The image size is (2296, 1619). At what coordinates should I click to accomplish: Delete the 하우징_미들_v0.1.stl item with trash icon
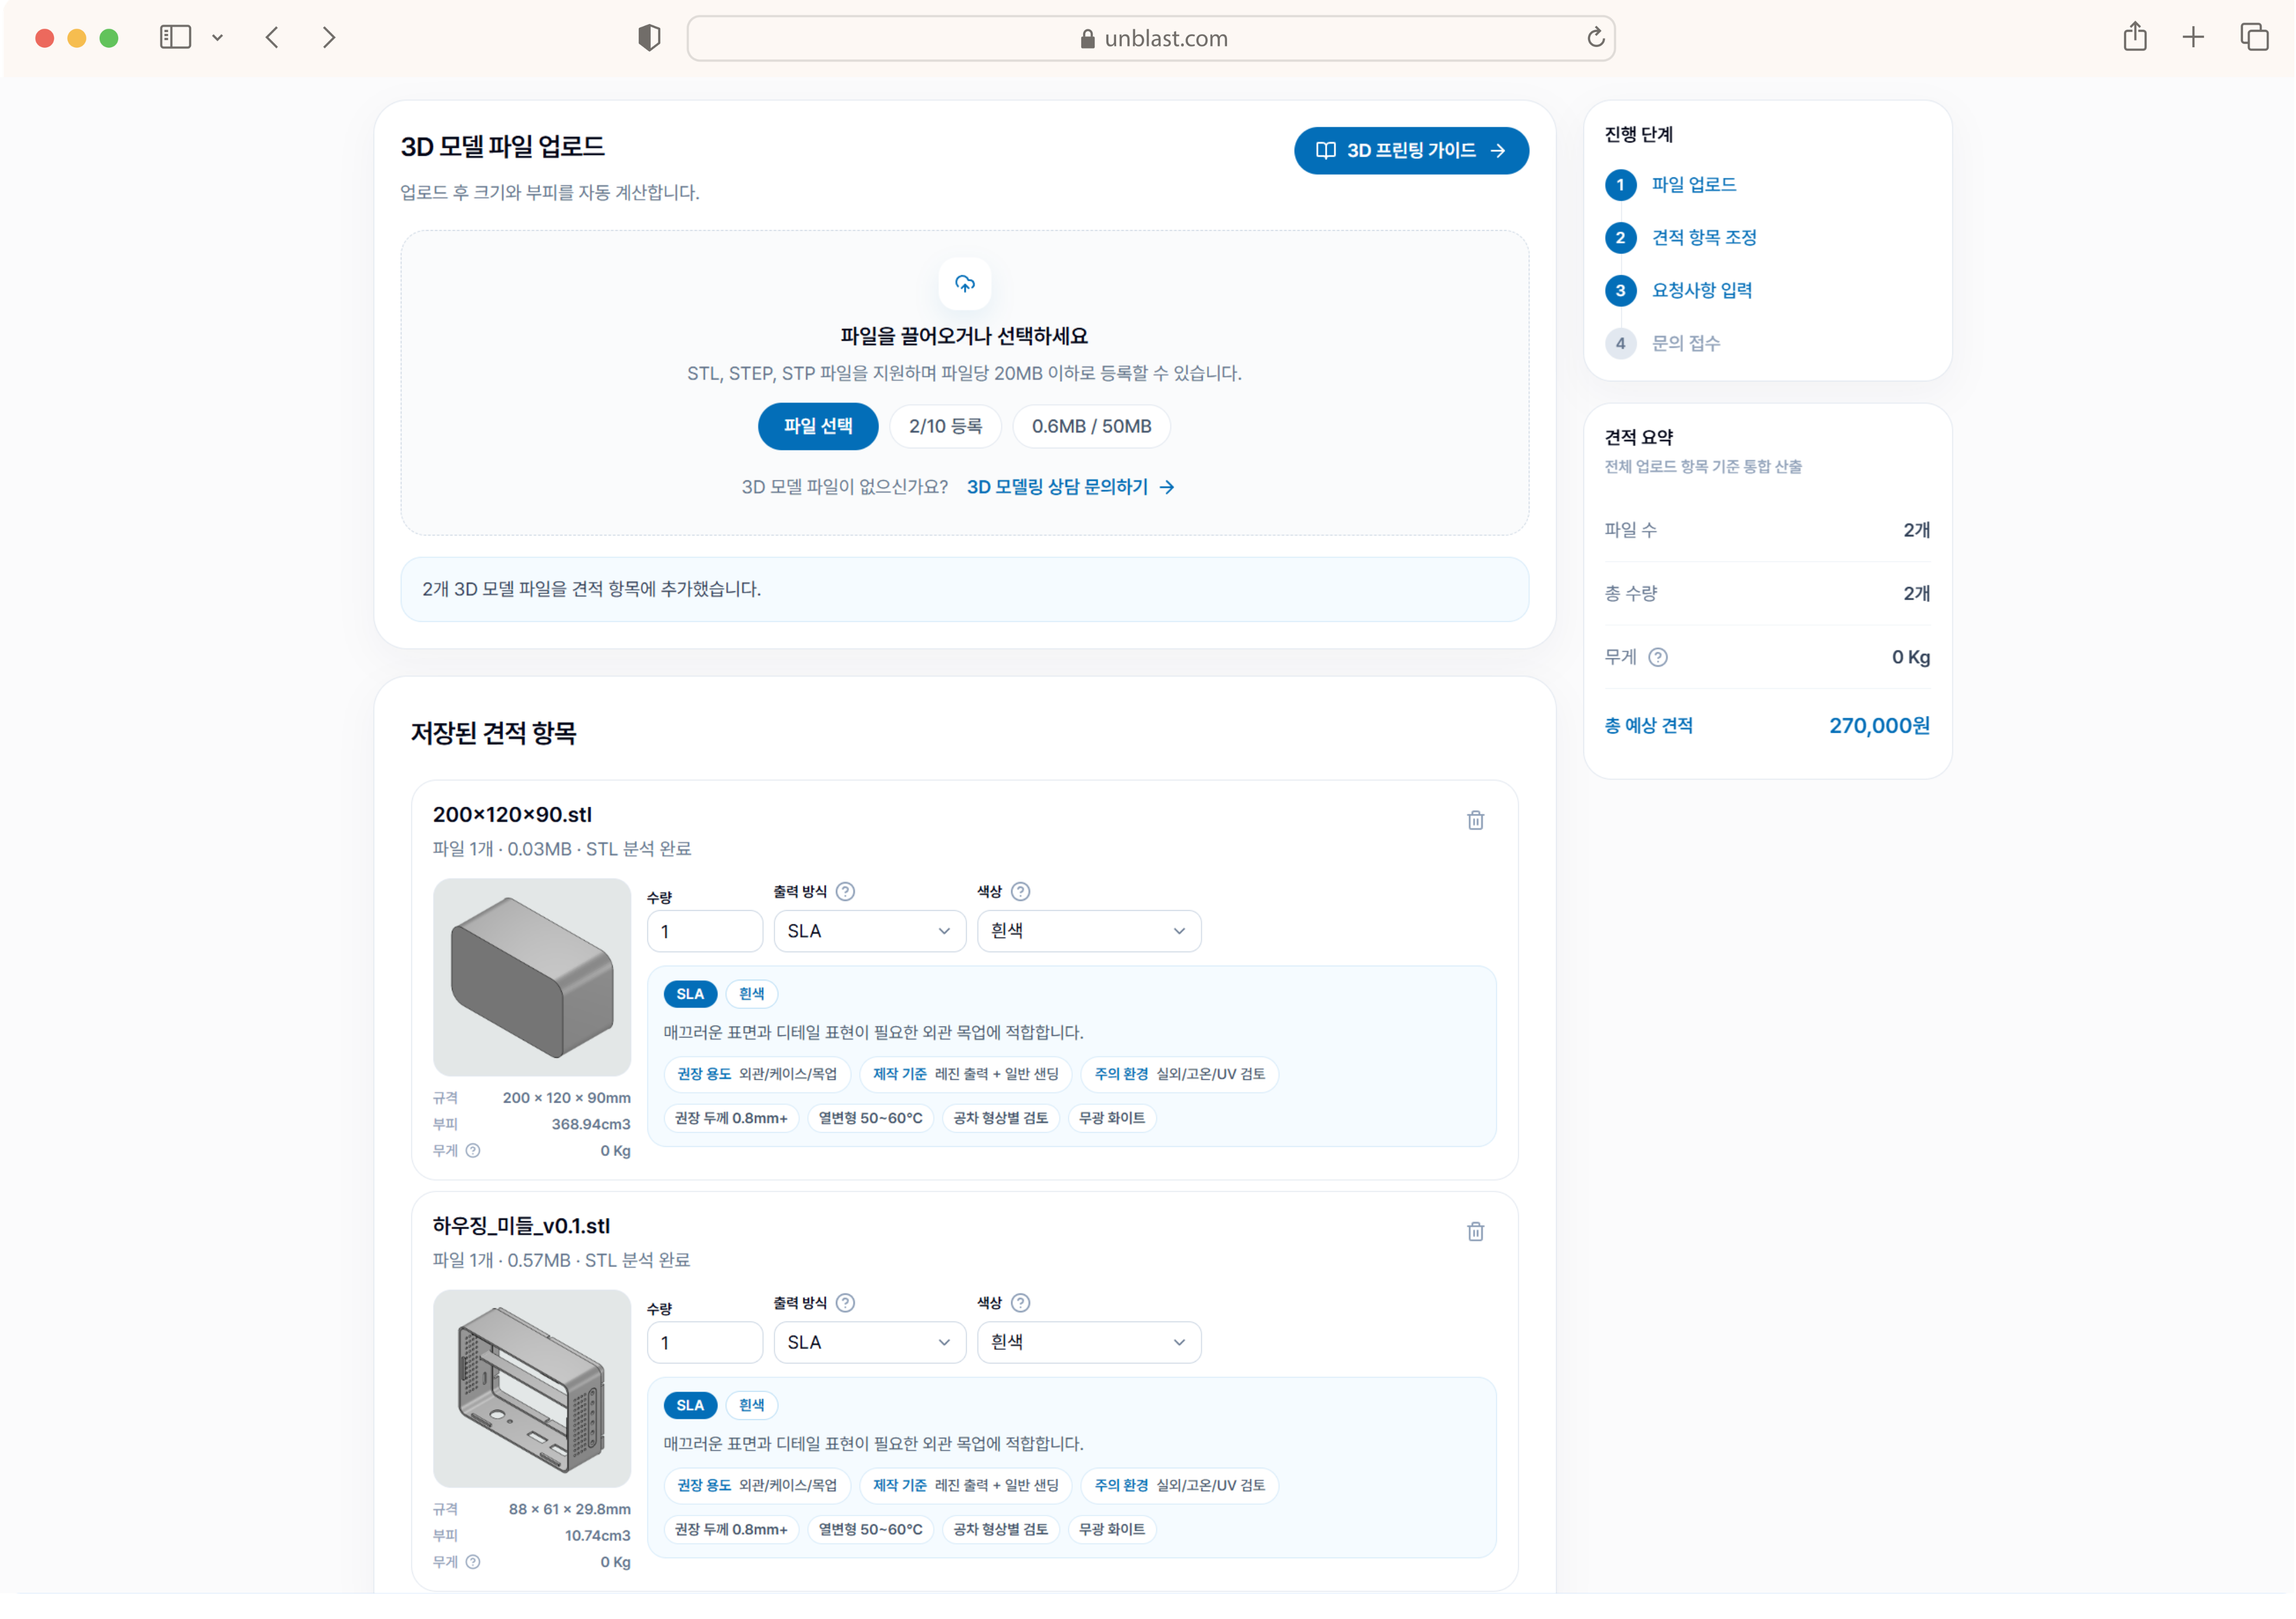point(1475,1231)
